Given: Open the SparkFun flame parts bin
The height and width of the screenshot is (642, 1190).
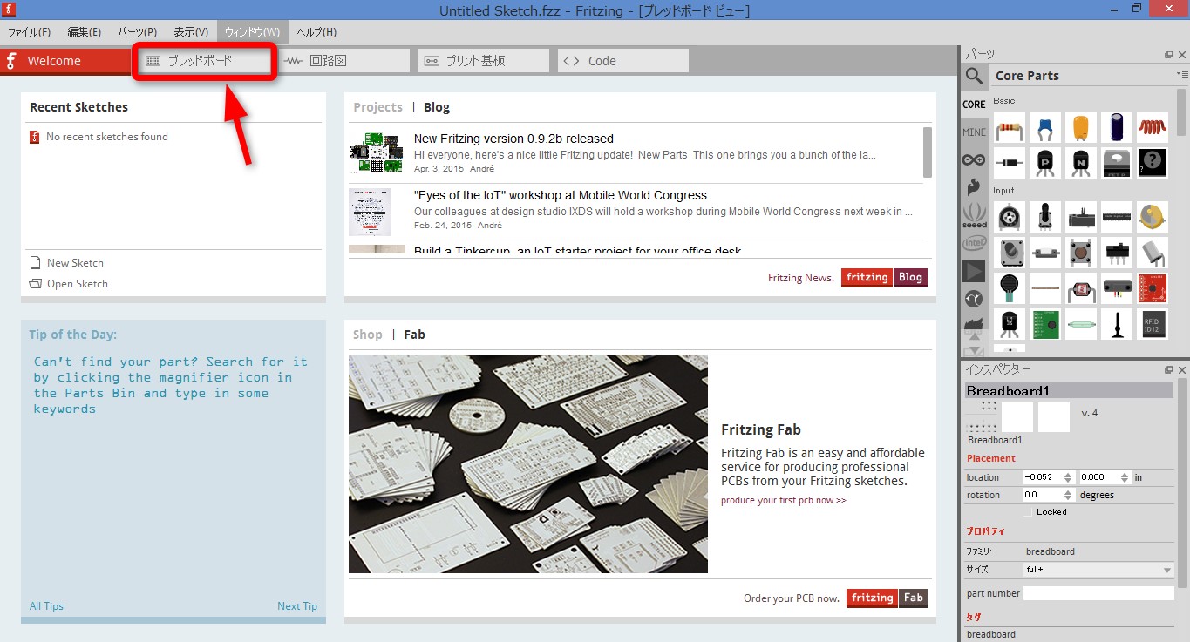Looking at the screenshot, I should pyautogui.click(x=974, y=187).
